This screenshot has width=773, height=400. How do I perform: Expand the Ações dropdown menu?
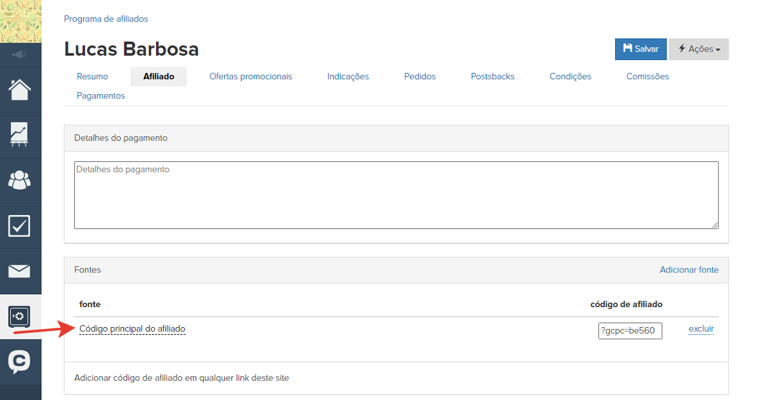(x=699, y=49)
